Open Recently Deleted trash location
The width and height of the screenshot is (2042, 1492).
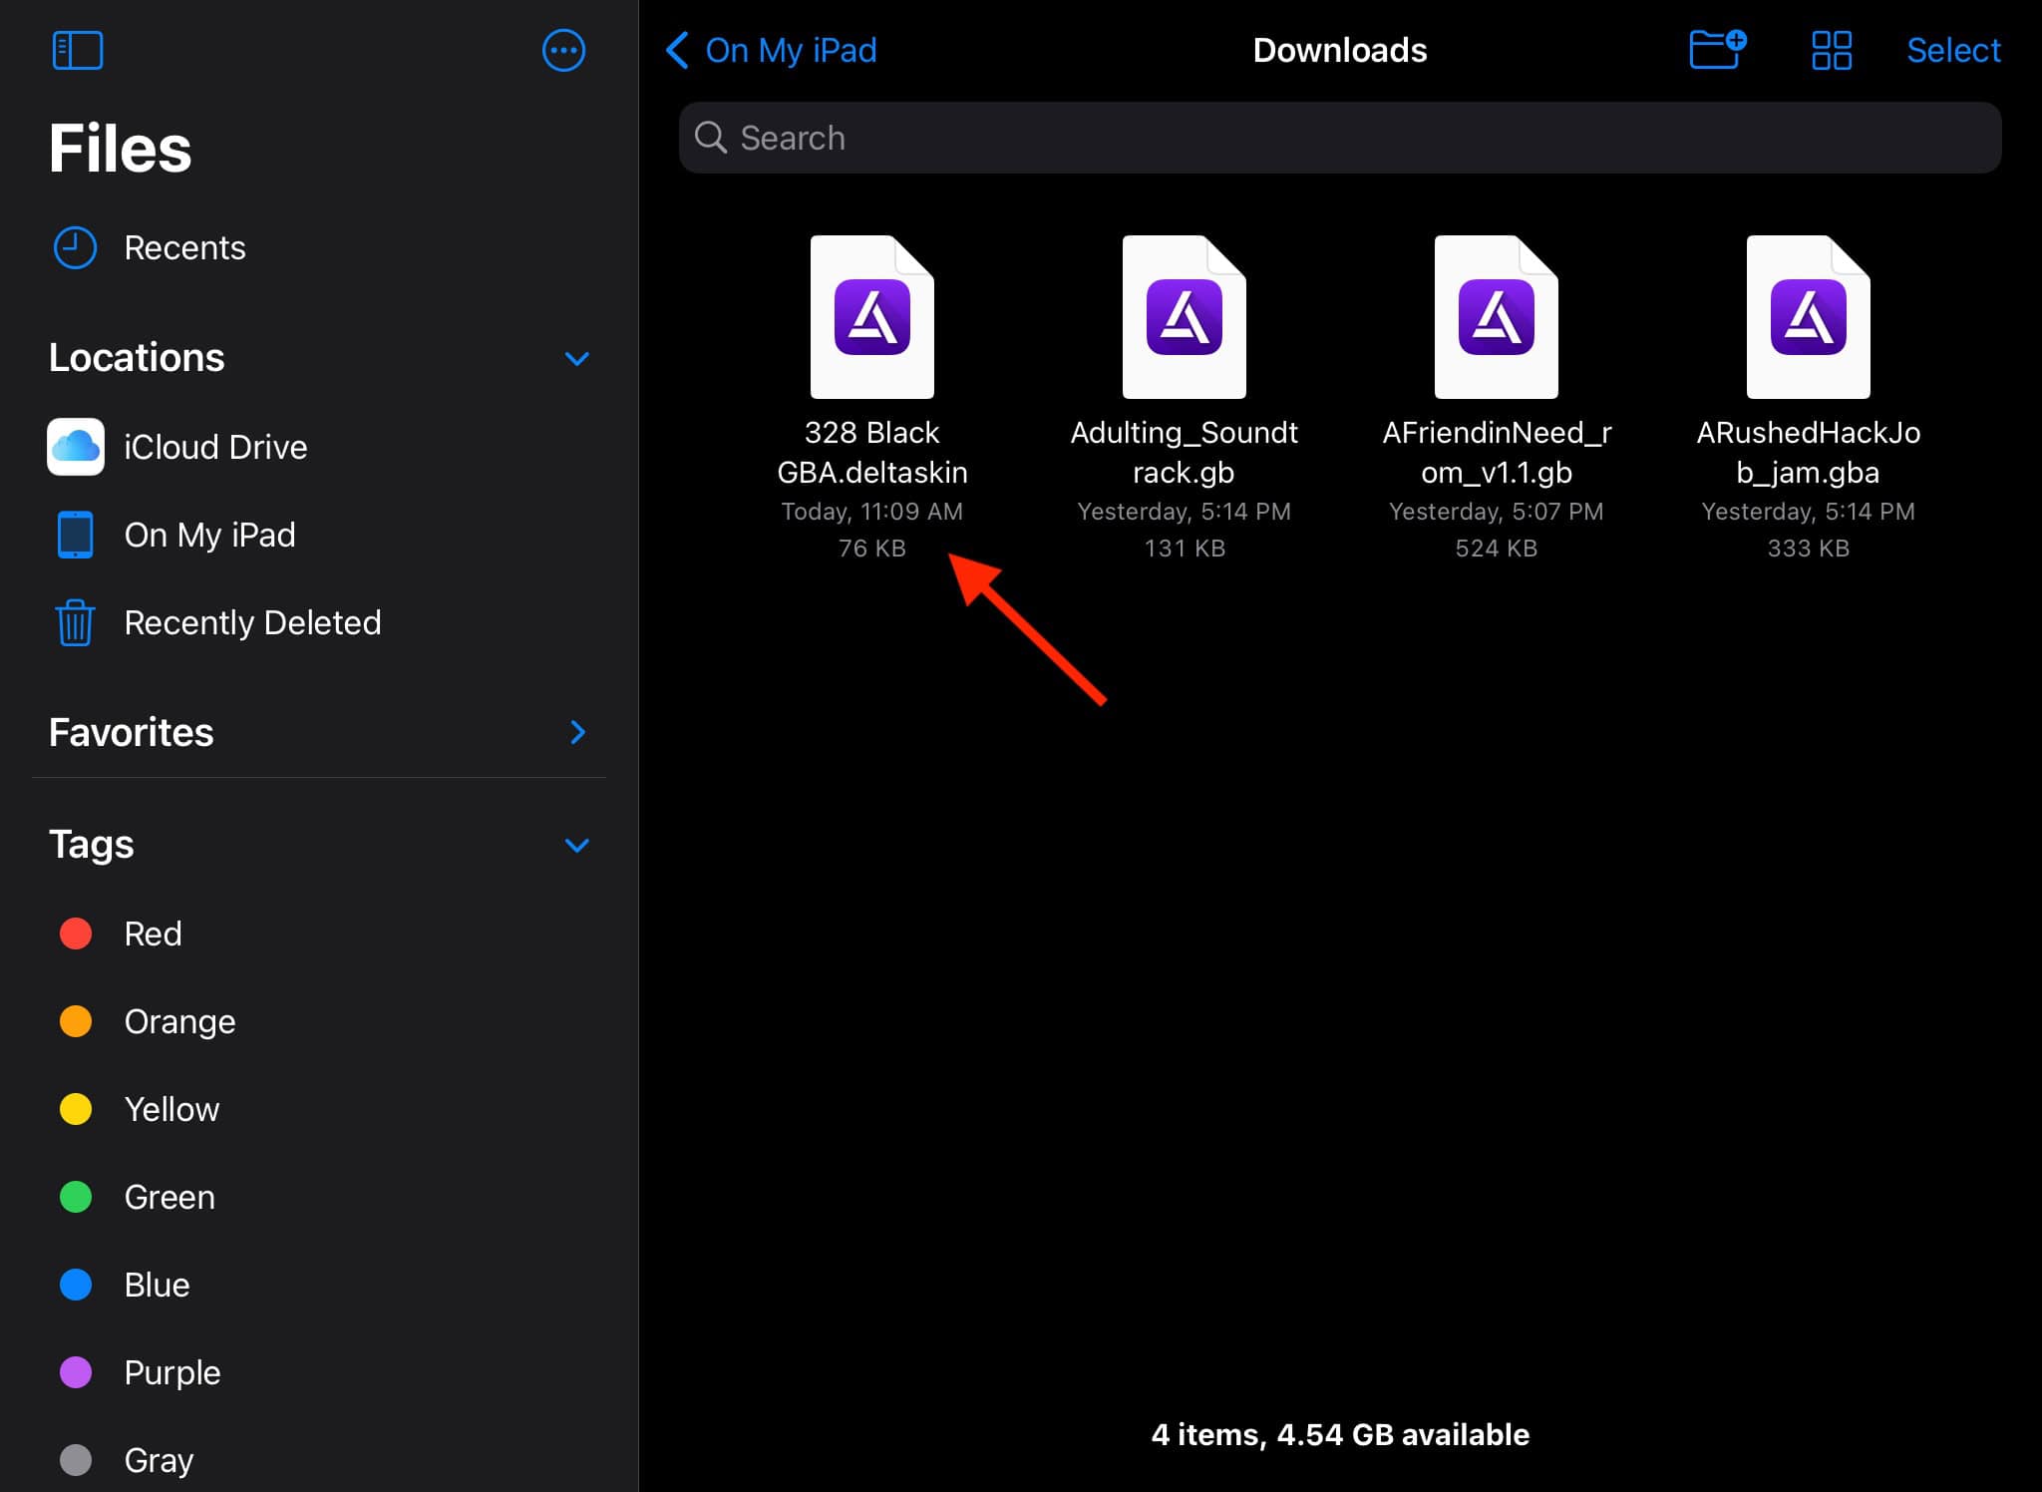pos(251,622)
